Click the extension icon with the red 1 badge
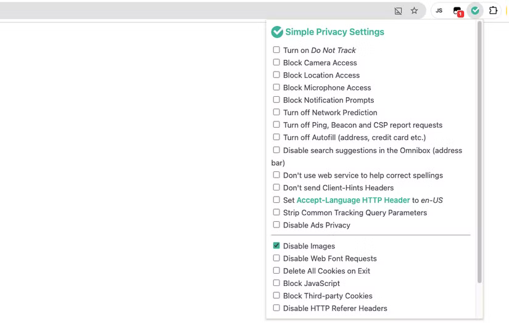509x323 pixels. (x=458, y=10)
